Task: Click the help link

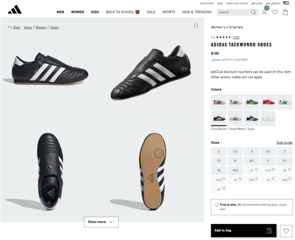Action: (x=220, y=3)
